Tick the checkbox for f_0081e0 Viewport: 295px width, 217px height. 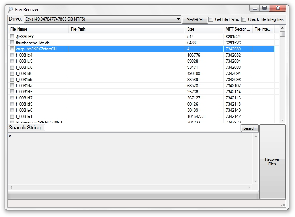[x=12, y=110]
